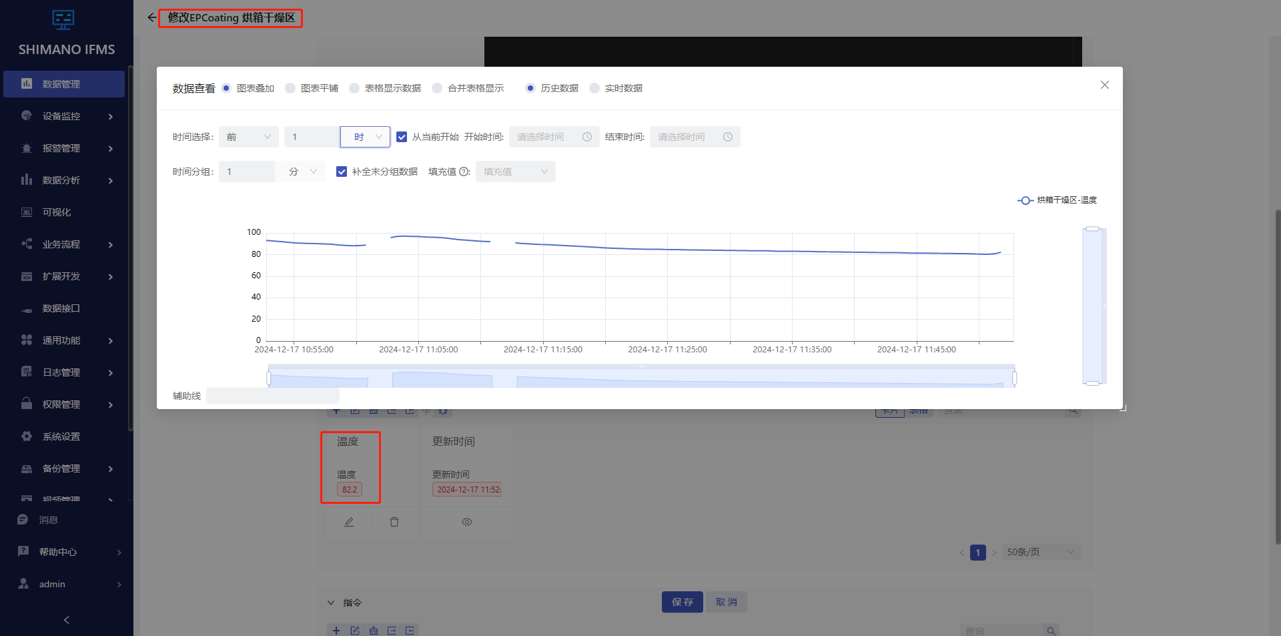Open the 填充值 dropdown
The image size is (1281, 636).
516,172
